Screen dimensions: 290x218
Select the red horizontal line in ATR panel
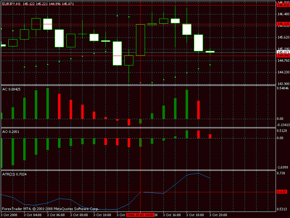(138, 192)
